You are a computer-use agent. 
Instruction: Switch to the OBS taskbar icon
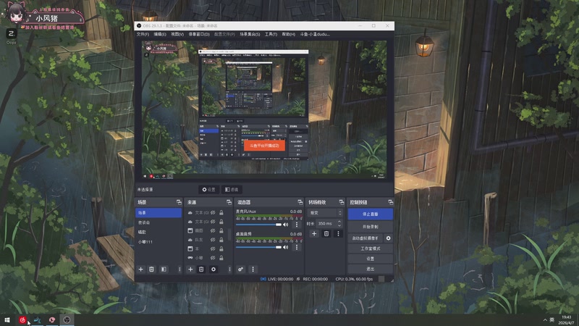pos(67,320)
